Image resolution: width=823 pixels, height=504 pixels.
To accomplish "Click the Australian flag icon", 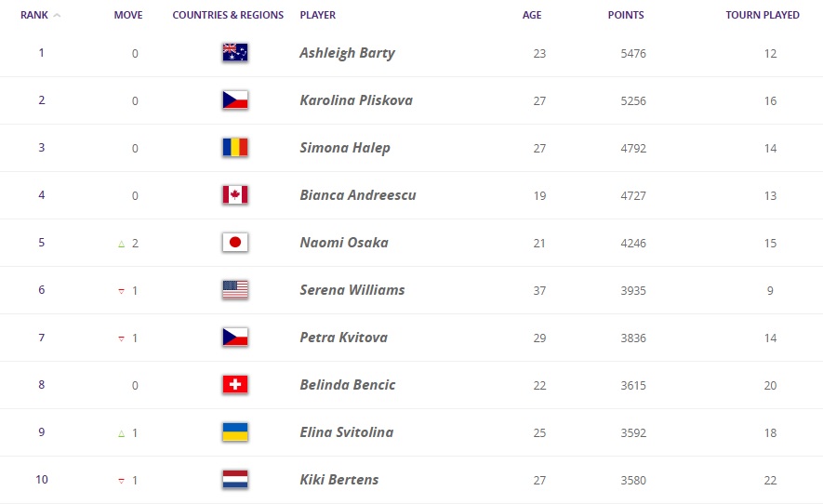I will point(234,52).
